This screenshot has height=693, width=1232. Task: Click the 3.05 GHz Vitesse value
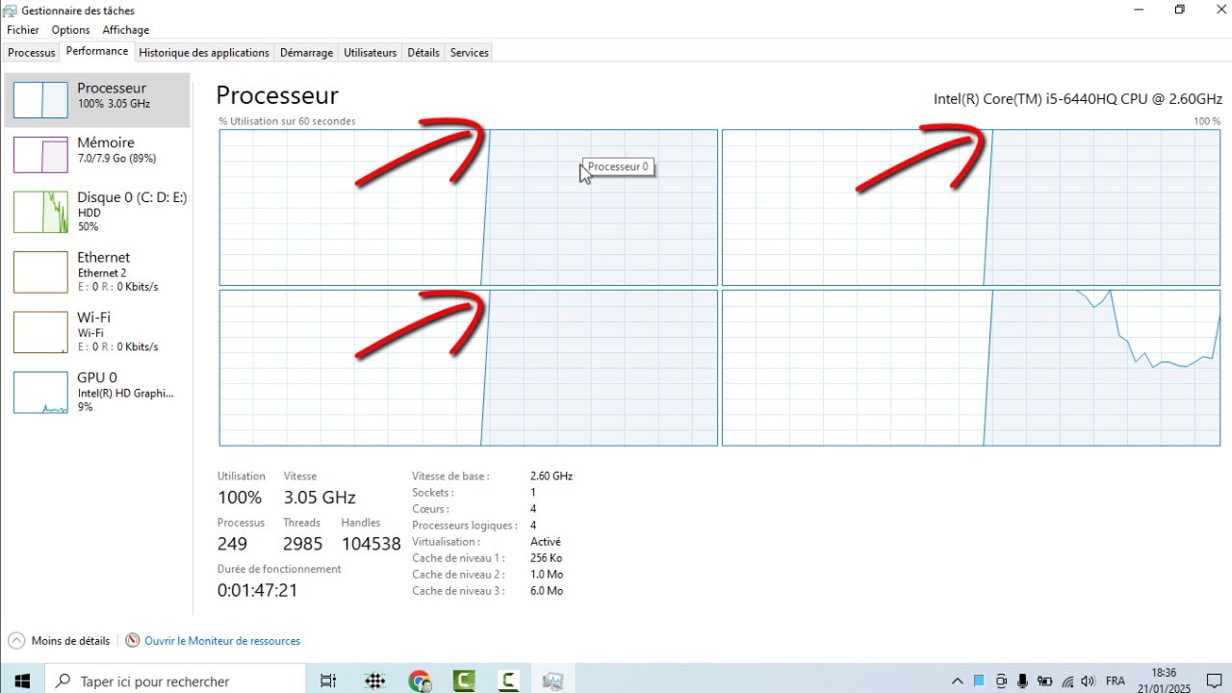tap(320, 498)
